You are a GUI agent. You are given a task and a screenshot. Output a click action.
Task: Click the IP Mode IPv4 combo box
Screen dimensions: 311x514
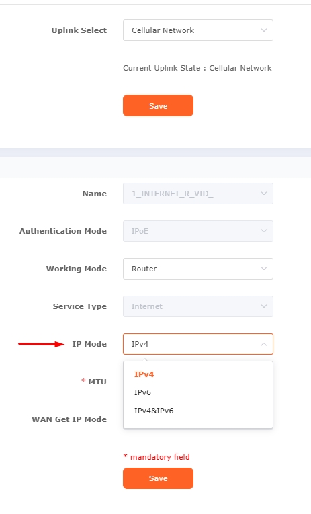coord(198,344)
